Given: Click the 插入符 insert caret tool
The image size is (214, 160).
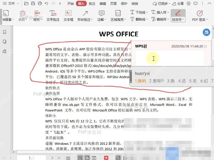Looking at the screenshot, I should (x=160, y=12).
